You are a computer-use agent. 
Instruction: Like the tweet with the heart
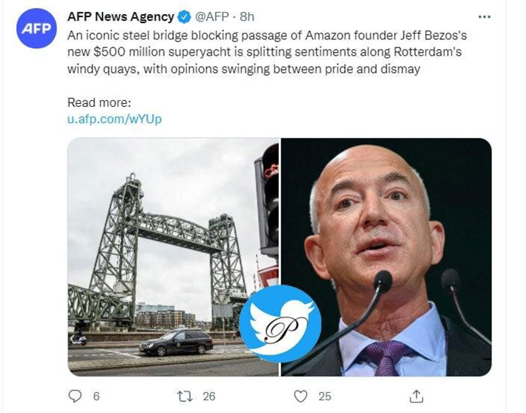[300, 396]
